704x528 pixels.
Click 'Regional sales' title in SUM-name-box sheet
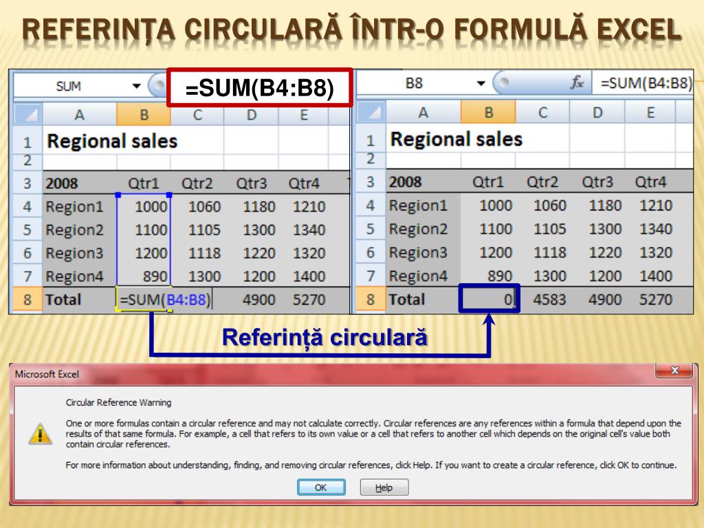(x=112, y=142)
